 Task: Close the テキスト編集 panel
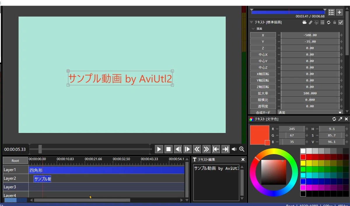tap(243, 159)
